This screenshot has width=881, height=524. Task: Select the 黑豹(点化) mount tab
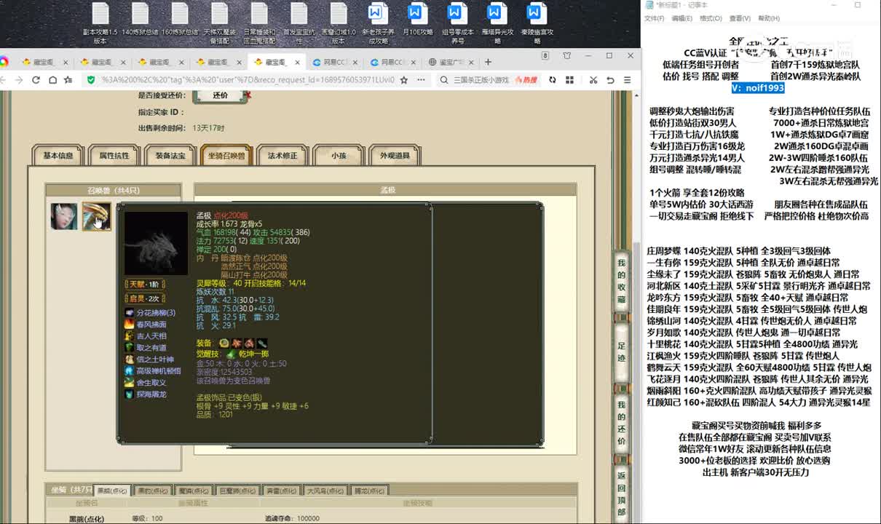click(154, 491)
